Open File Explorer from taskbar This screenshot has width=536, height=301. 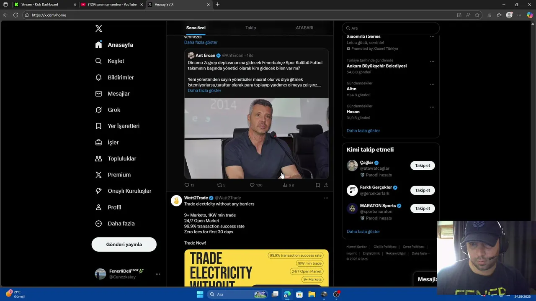coord(312,294)
